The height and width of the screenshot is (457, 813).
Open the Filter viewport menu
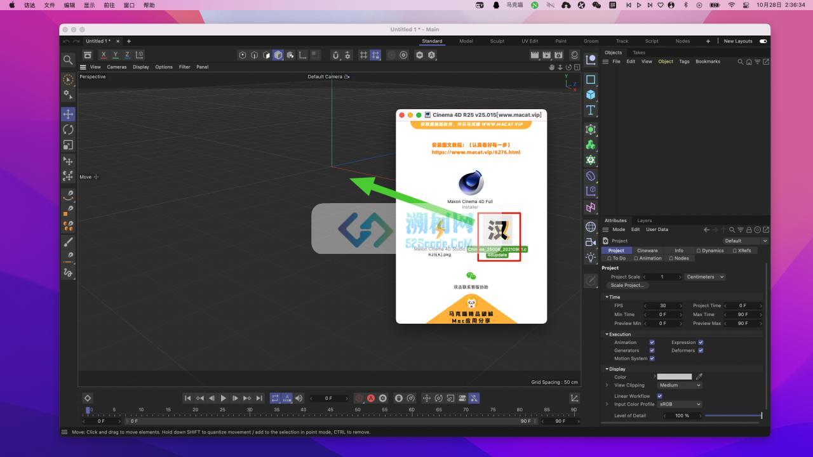pos(184,67)
